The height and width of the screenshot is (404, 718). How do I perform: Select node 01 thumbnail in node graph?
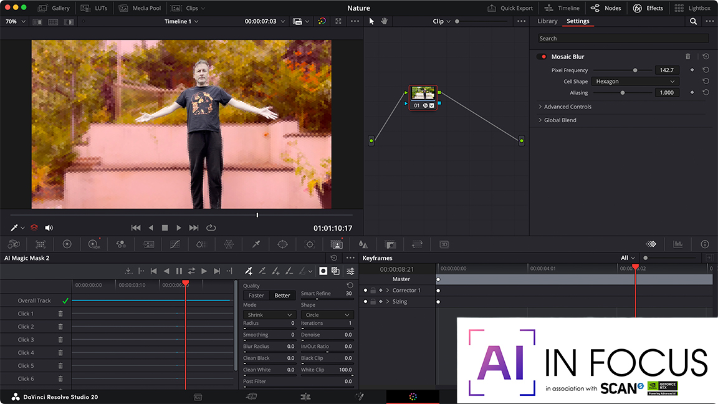(x=423, y=94)
